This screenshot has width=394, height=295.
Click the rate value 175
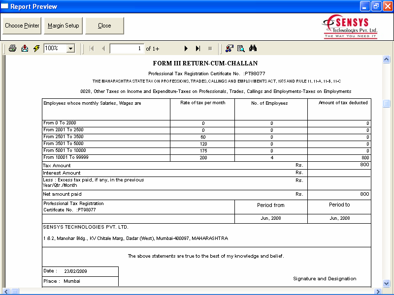(203, 151)
